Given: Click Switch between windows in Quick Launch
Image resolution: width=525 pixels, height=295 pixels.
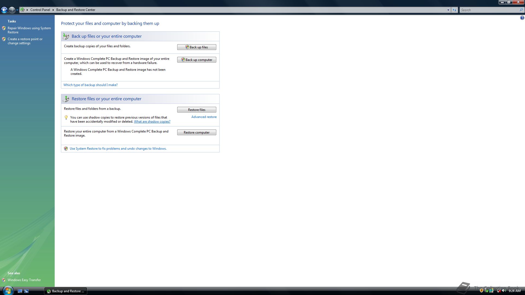Looking at the screenshot, I should (x=26, y=291).
